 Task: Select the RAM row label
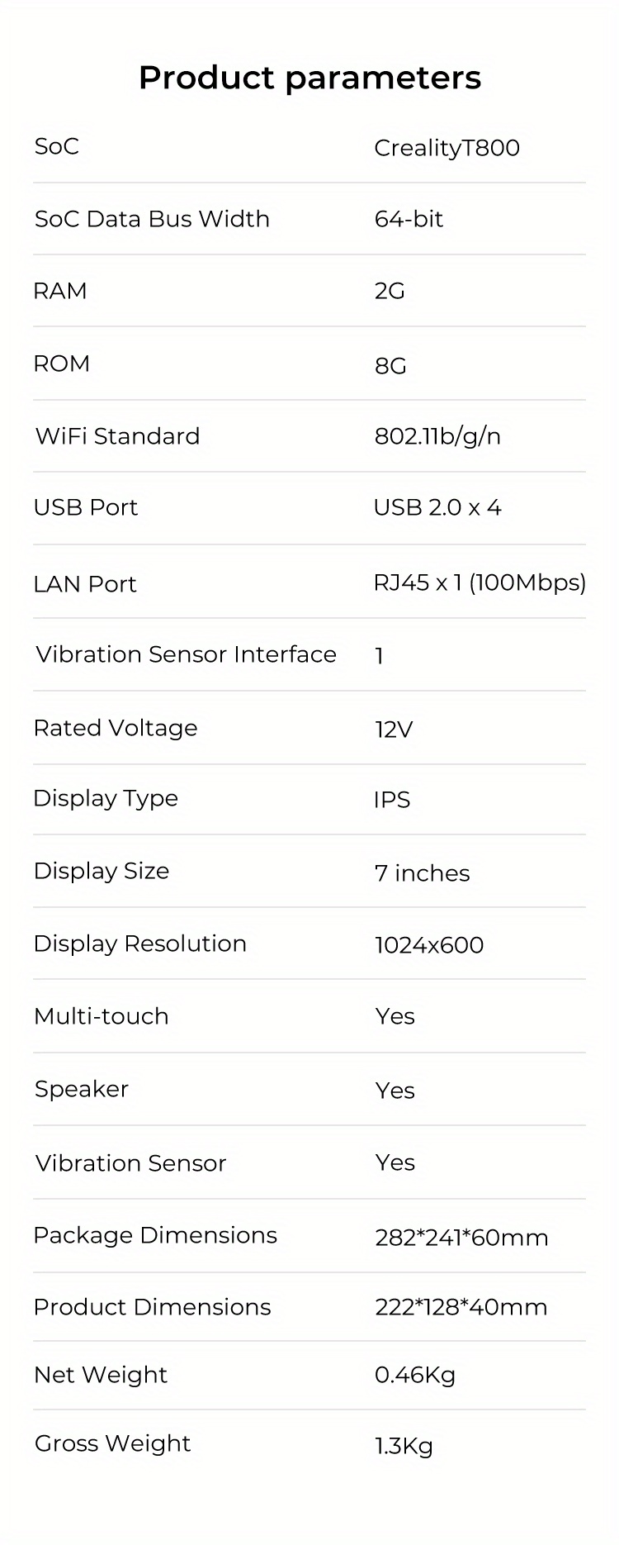[x=59, y=291]
